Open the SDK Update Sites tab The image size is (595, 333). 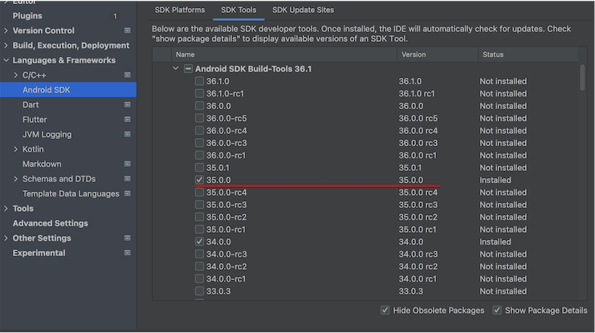click(303, 10)
